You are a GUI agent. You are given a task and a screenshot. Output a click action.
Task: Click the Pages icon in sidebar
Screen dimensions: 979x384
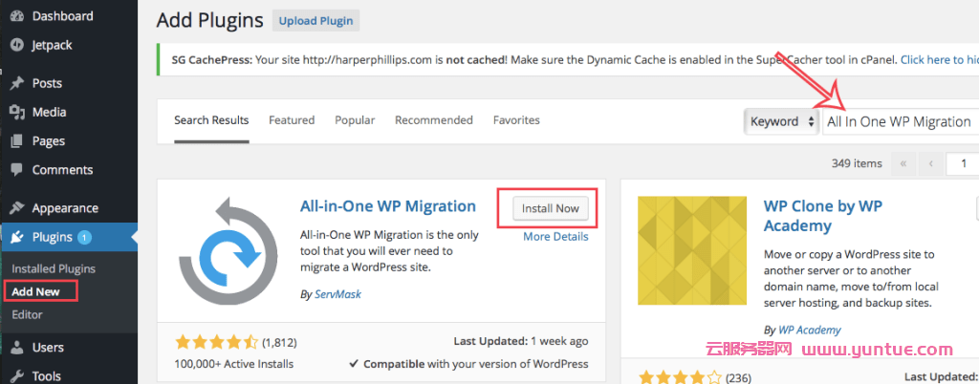[16, 141]
